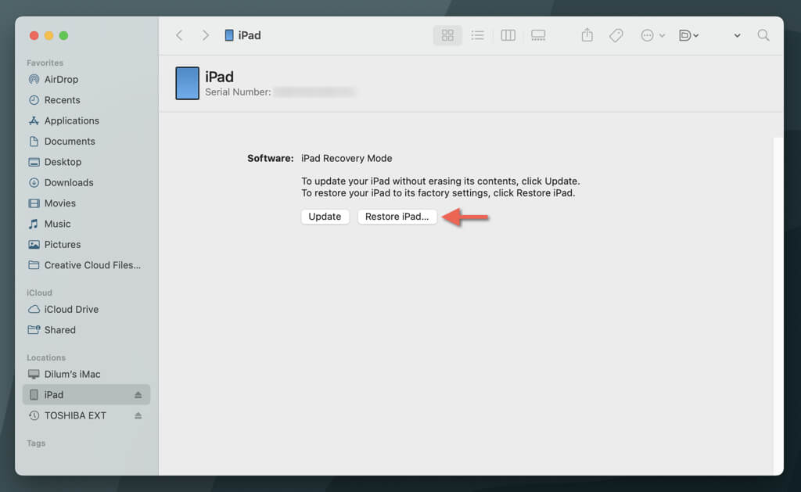Viewport: 801px width, 492px height.
Task: Click the forward navigation arrow
Action: coord(205,35)
